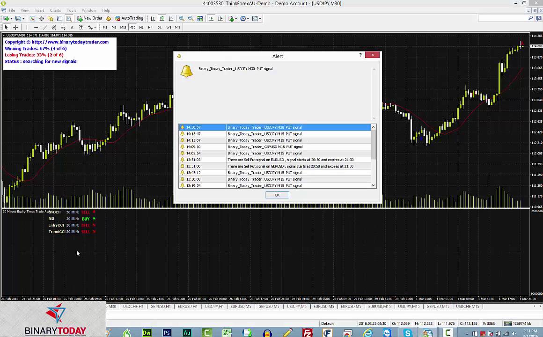Click the New Order button
543x337 pixels.
click(x=90, y=18)
